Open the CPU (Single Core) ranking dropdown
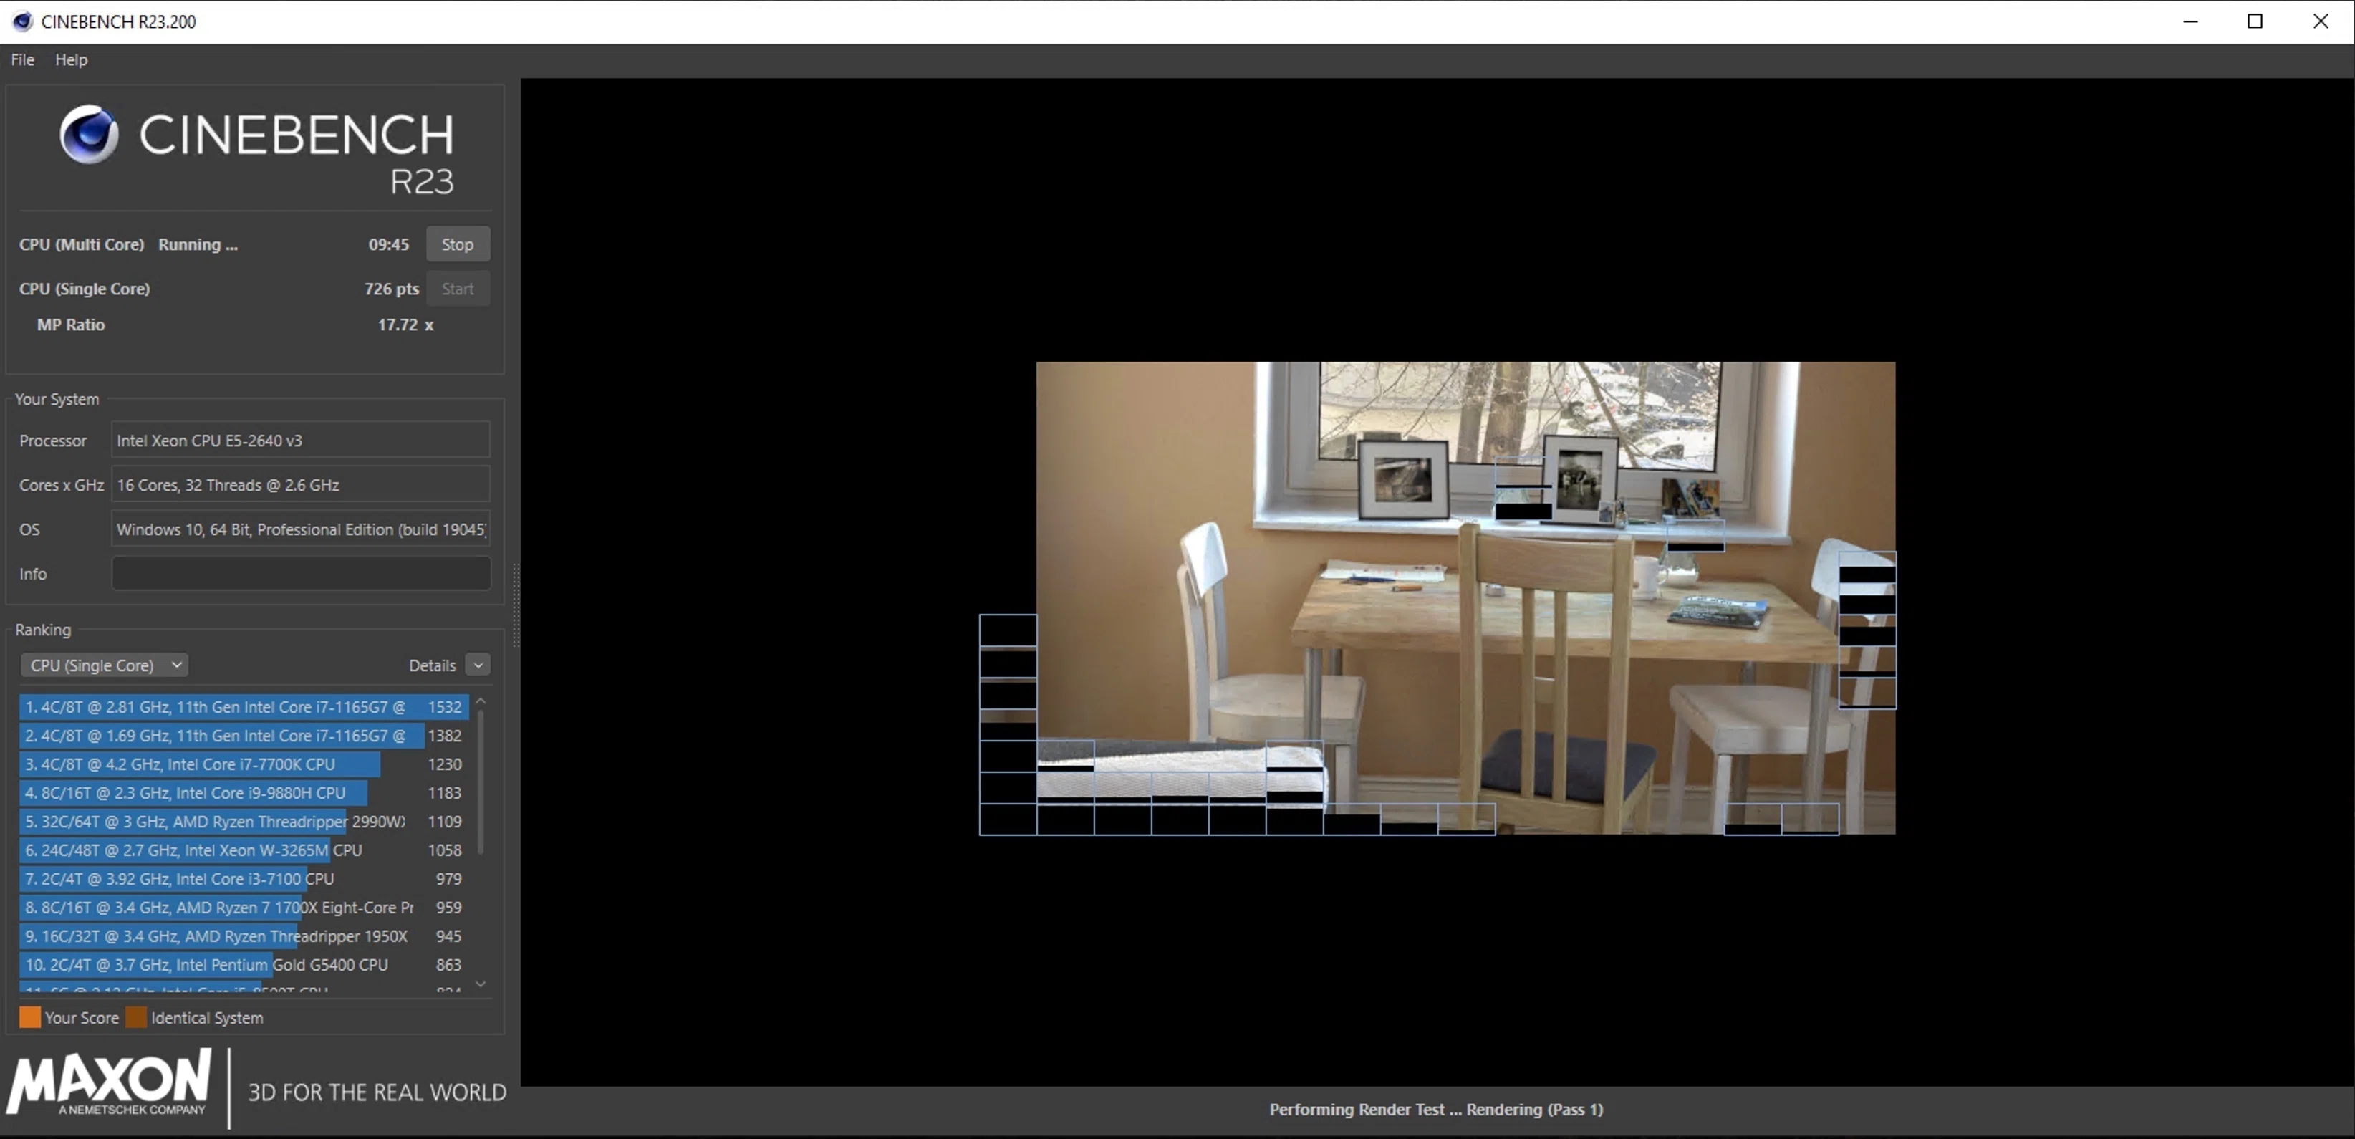 pyautogui.click(x=105, y=665)
